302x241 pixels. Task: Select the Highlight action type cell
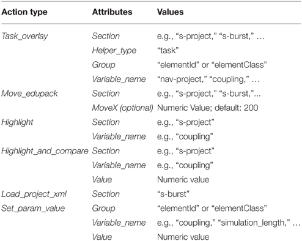pos(17,122)
